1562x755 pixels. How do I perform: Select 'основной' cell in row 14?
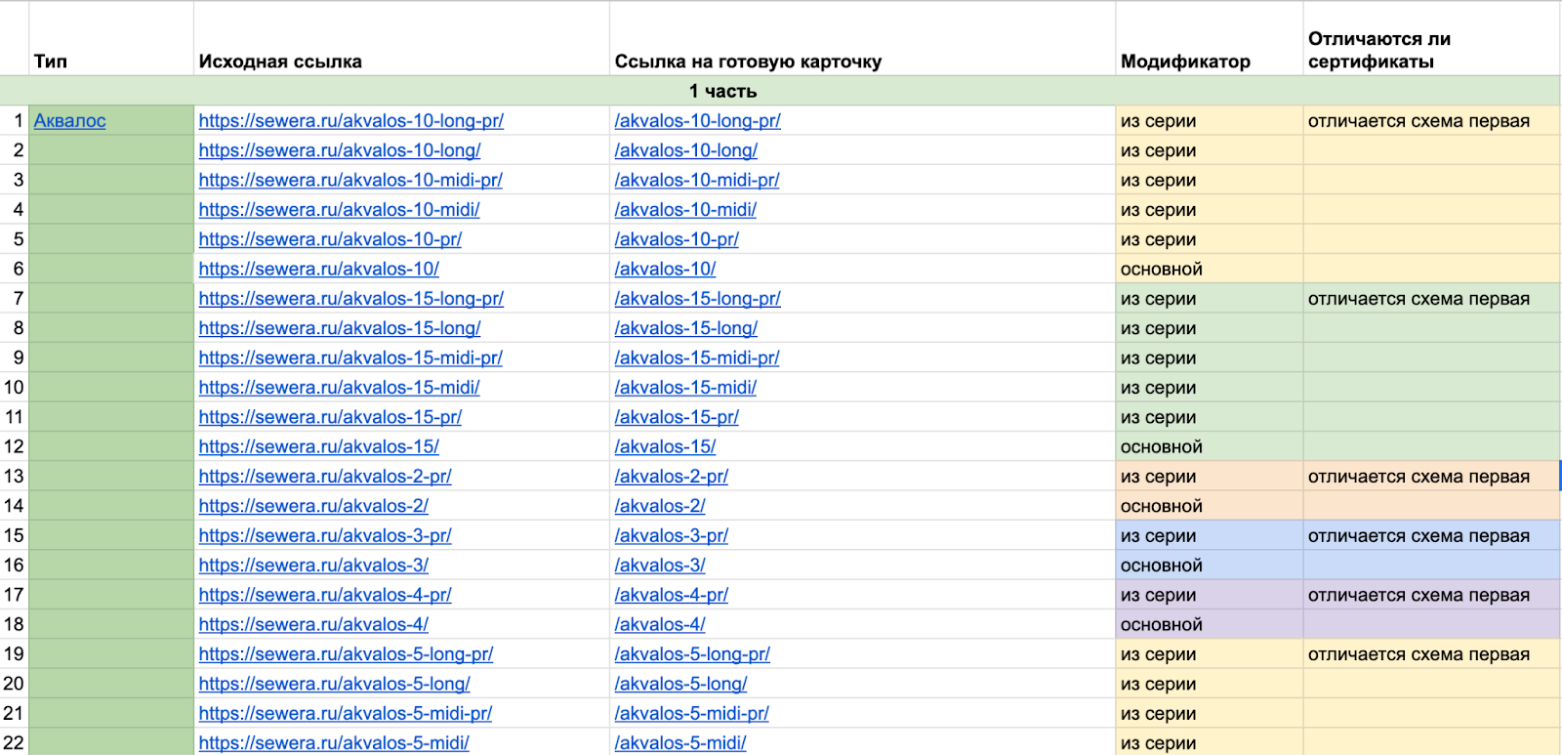(1209, 506)
